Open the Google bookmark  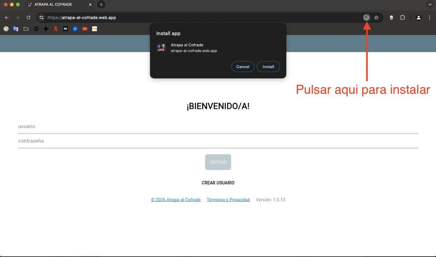point(6,29)
